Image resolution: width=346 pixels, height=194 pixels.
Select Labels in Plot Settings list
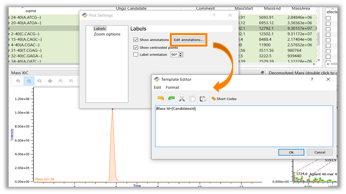[x=99, y=29]
